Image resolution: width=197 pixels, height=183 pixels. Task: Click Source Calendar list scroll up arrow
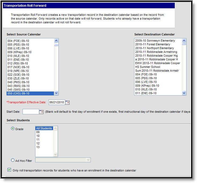pos(56,41)
